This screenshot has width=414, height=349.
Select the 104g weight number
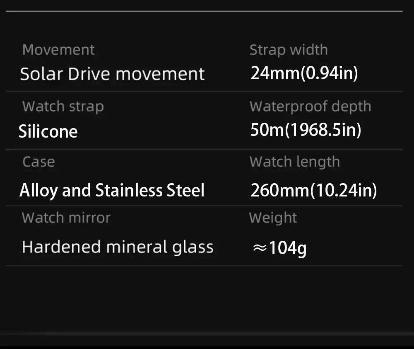click(288, 249)
